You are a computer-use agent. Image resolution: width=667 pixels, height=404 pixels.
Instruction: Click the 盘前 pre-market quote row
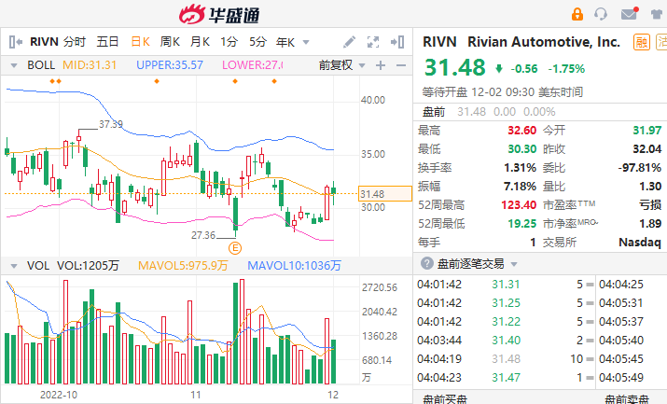[540, 112]
